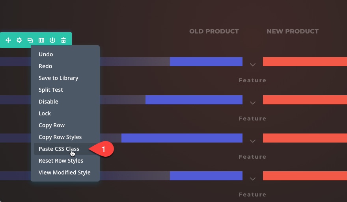Expand the second feature row chevron
The height and width of the screenshot is (202, 347).
(253, 103)
